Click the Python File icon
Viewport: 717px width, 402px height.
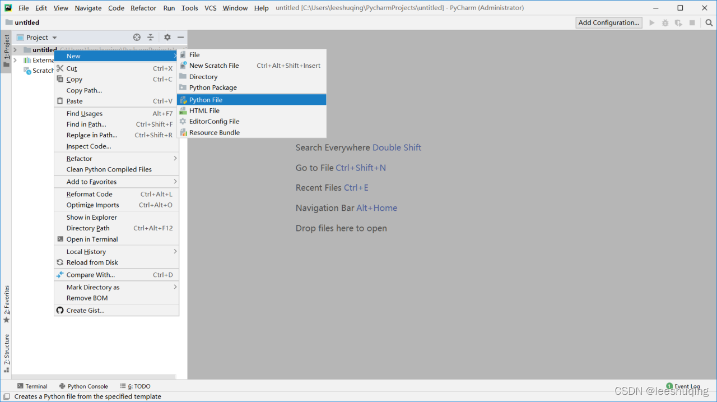[x=183, y=100]
